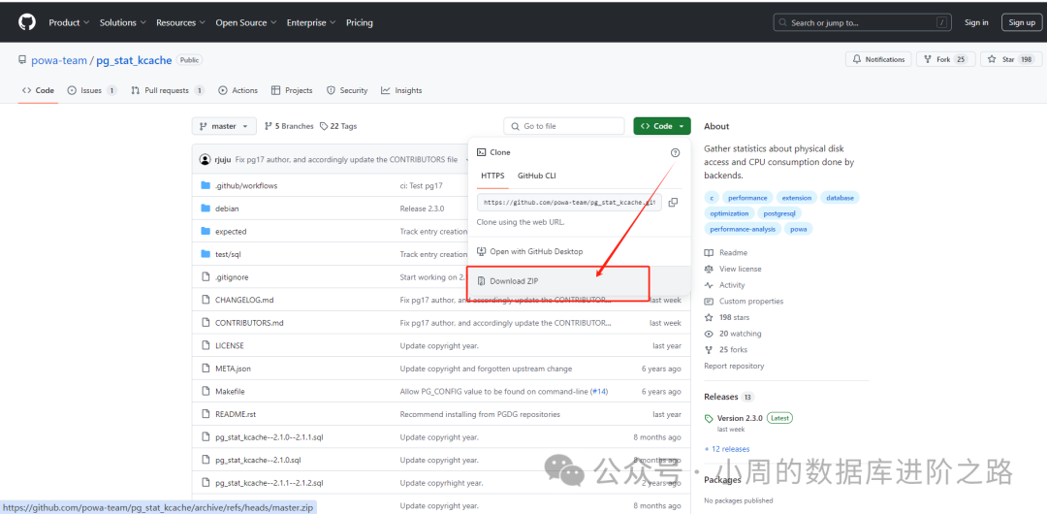Star the repository with the Star button

1010,59
